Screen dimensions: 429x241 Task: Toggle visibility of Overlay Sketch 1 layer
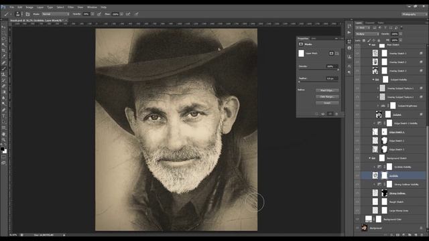[357, 54]
